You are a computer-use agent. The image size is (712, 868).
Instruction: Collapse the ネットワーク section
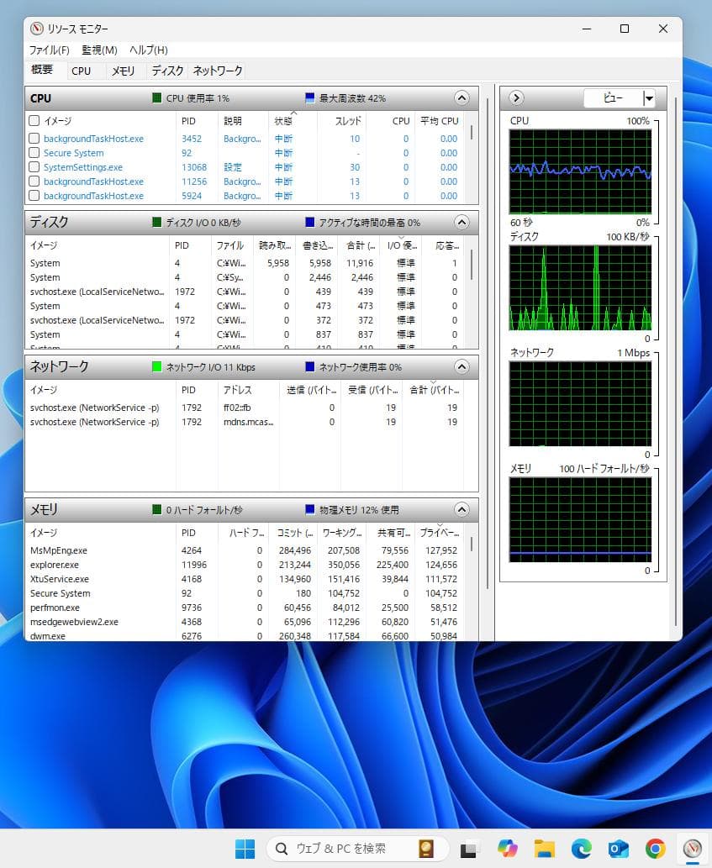461,366
